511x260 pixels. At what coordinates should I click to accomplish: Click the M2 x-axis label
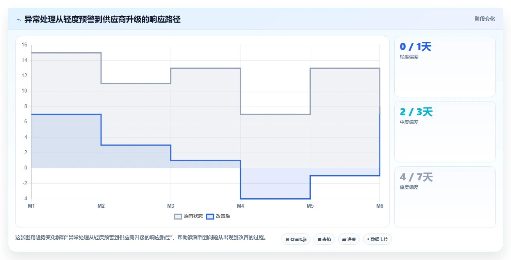tap(101, 206)
